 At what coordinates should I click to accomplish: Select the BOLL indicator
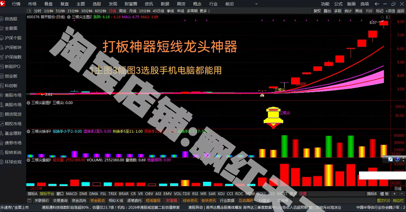pos(261,194)
